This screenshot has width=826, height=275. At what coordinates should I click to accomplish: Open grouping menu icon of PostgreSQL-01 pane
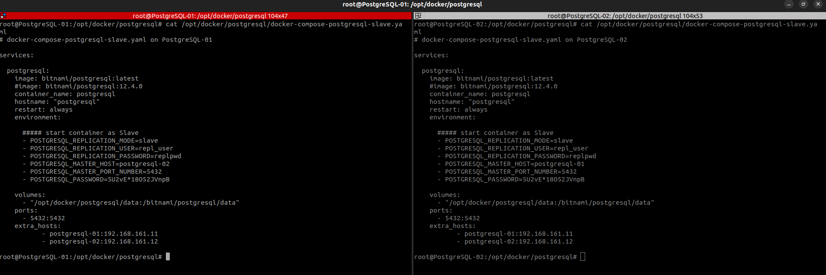[x=3, y=16]
